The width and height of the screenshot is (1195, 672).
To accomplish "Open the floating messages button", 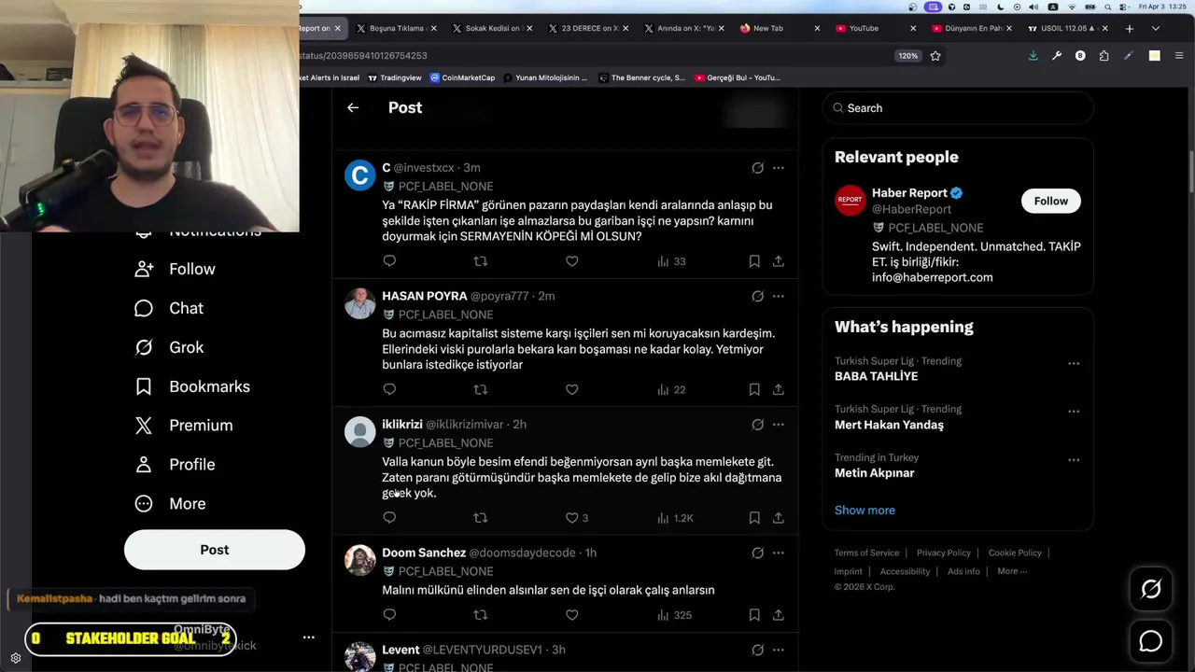I will (x=1150, y=641).
